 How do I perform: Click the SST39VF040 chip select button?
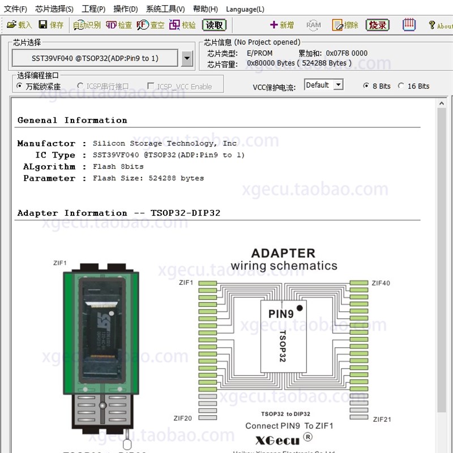(x=95, y=58)
